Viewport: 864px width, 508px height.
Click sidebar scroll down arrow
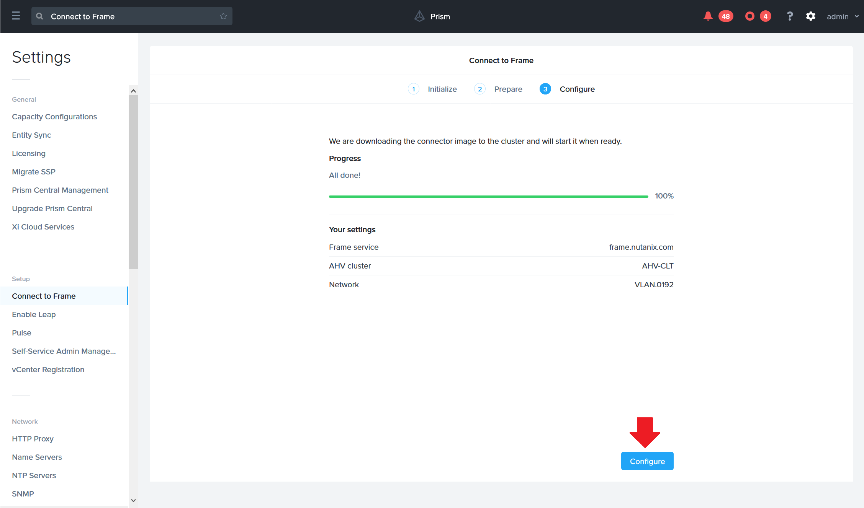point(133,500)
